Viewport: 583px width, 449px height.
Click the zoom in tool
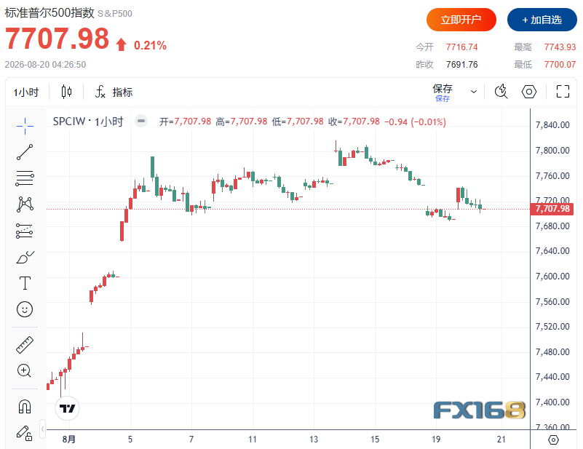(x=25, y=370)
